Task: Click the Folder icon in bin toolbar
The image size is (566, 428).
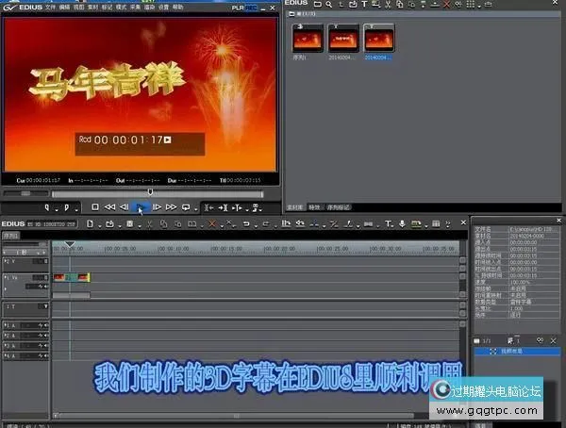Action: [x=318, y=5]
